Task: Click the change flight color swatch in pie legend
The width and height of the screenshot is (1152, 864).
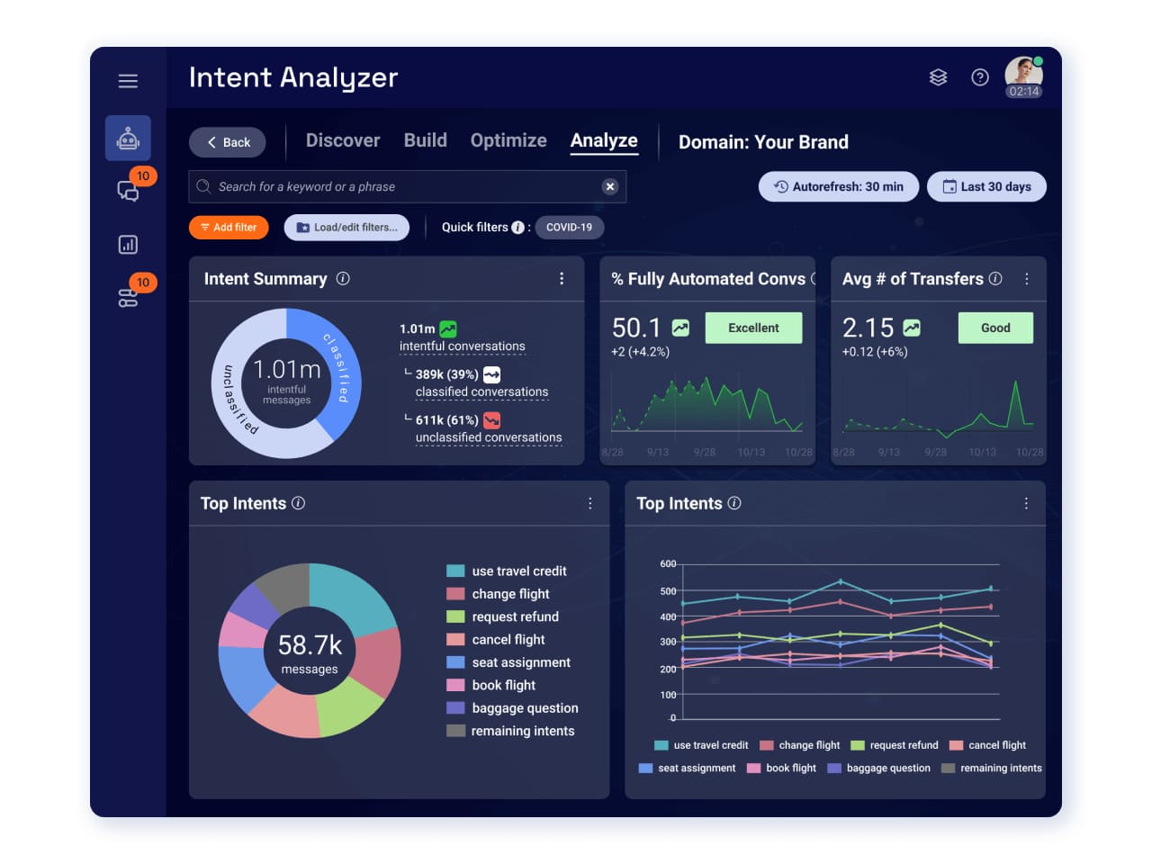Action: (x=455, y=594)
